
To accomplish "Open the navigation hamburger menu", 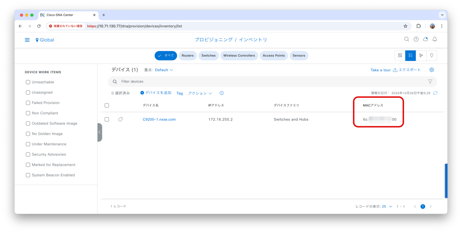I will pyautogui.click(x=27, y=40).
